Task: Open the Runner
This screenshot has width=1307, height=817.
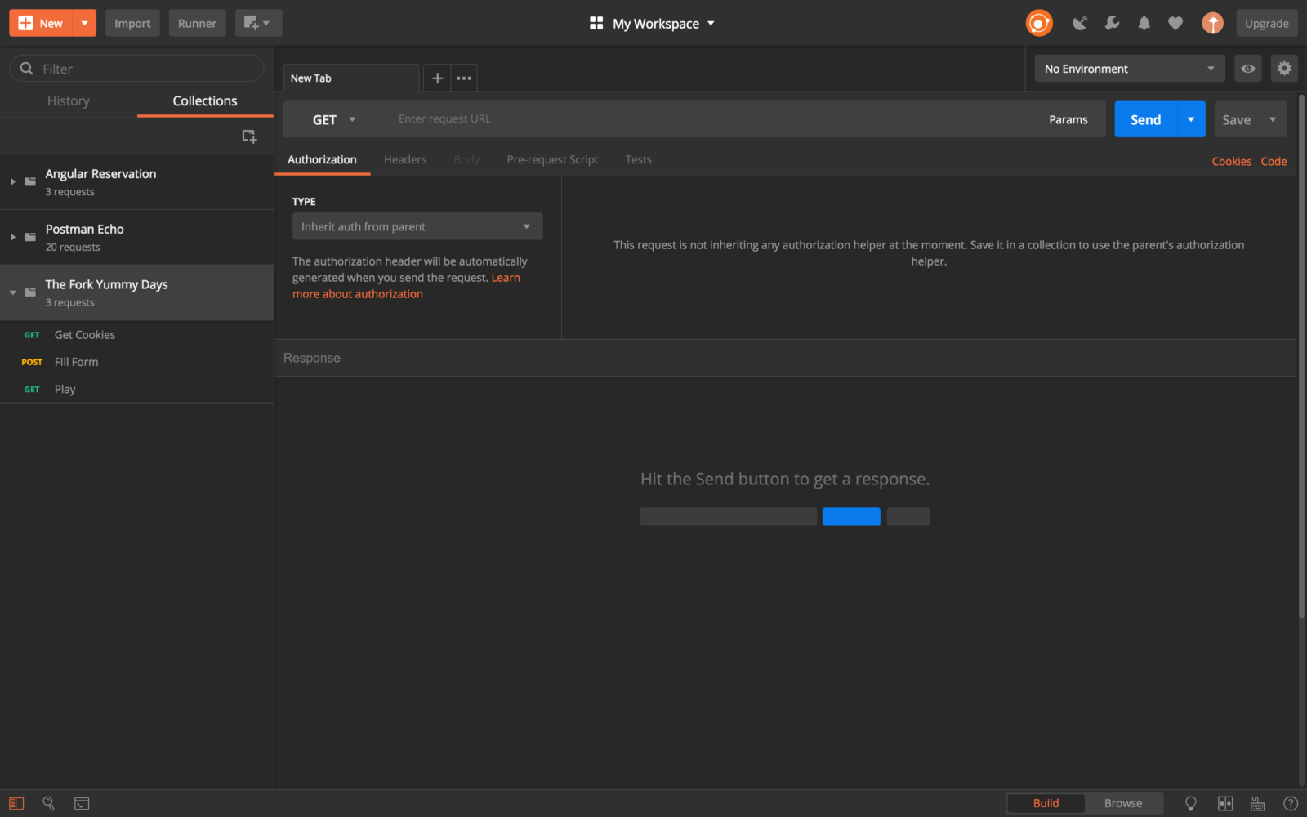Action: click(198, 23)
